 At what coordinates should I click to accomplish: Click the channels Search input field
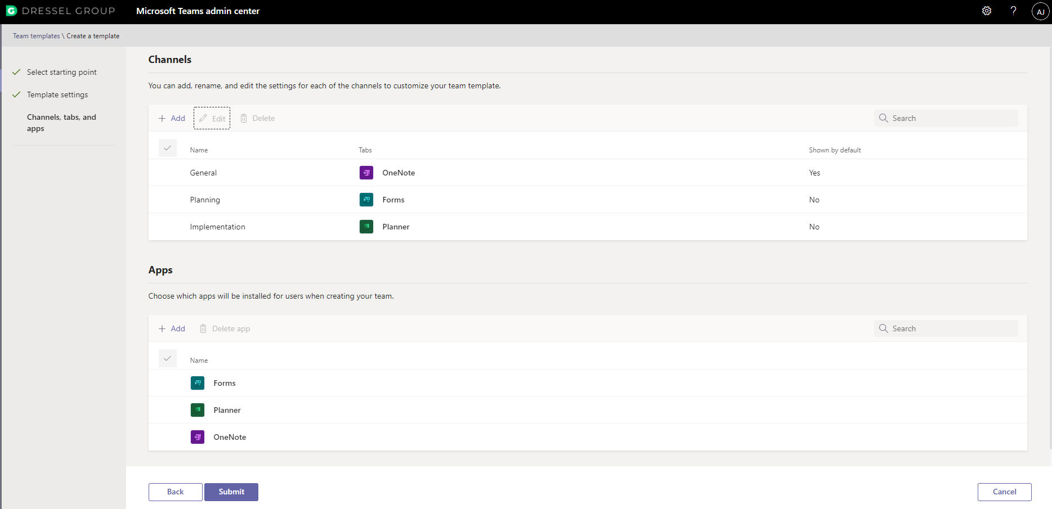pyautogui.click(x=946, y=118)
